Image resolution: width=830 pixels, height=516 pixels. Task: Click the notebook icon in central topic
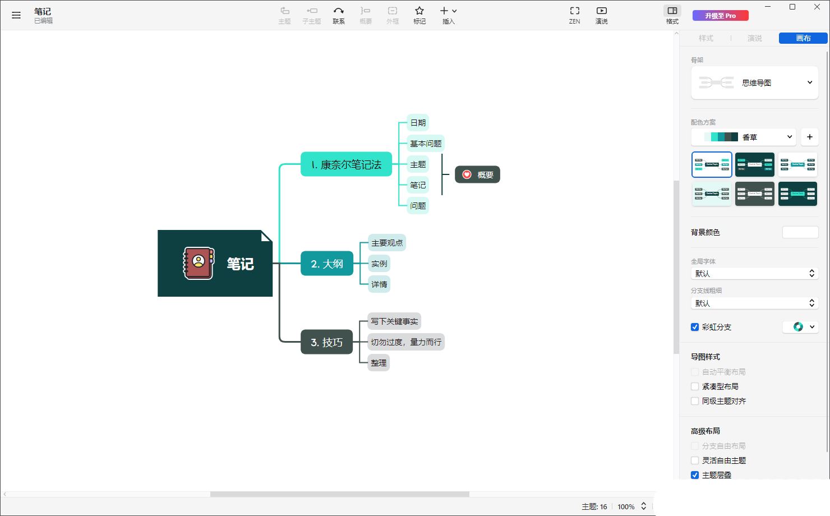pos(199,263)
